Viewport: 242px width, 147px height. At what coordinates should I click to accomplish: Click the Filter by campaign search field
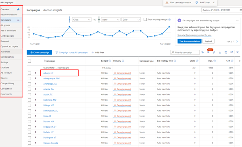click(185, 52)
